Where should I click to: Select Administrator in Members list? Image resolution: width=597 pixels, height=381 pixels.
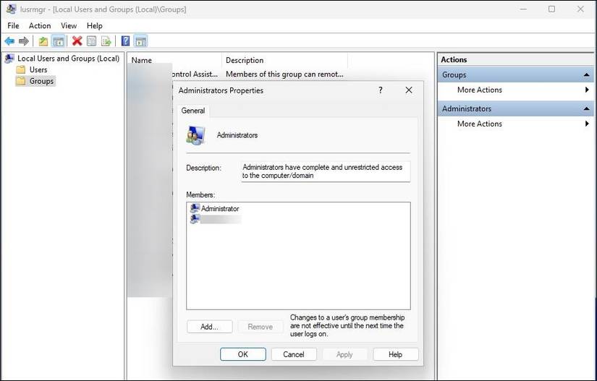click(220, 208)
